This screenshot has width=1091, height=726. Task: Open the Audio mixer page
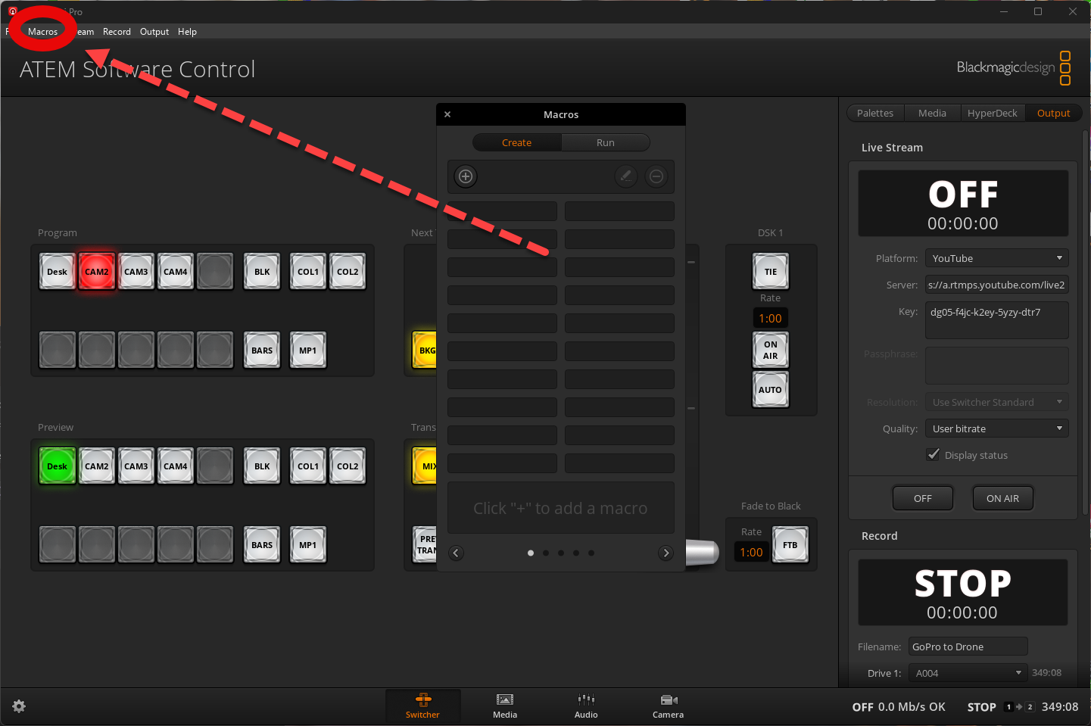[586, 706]
